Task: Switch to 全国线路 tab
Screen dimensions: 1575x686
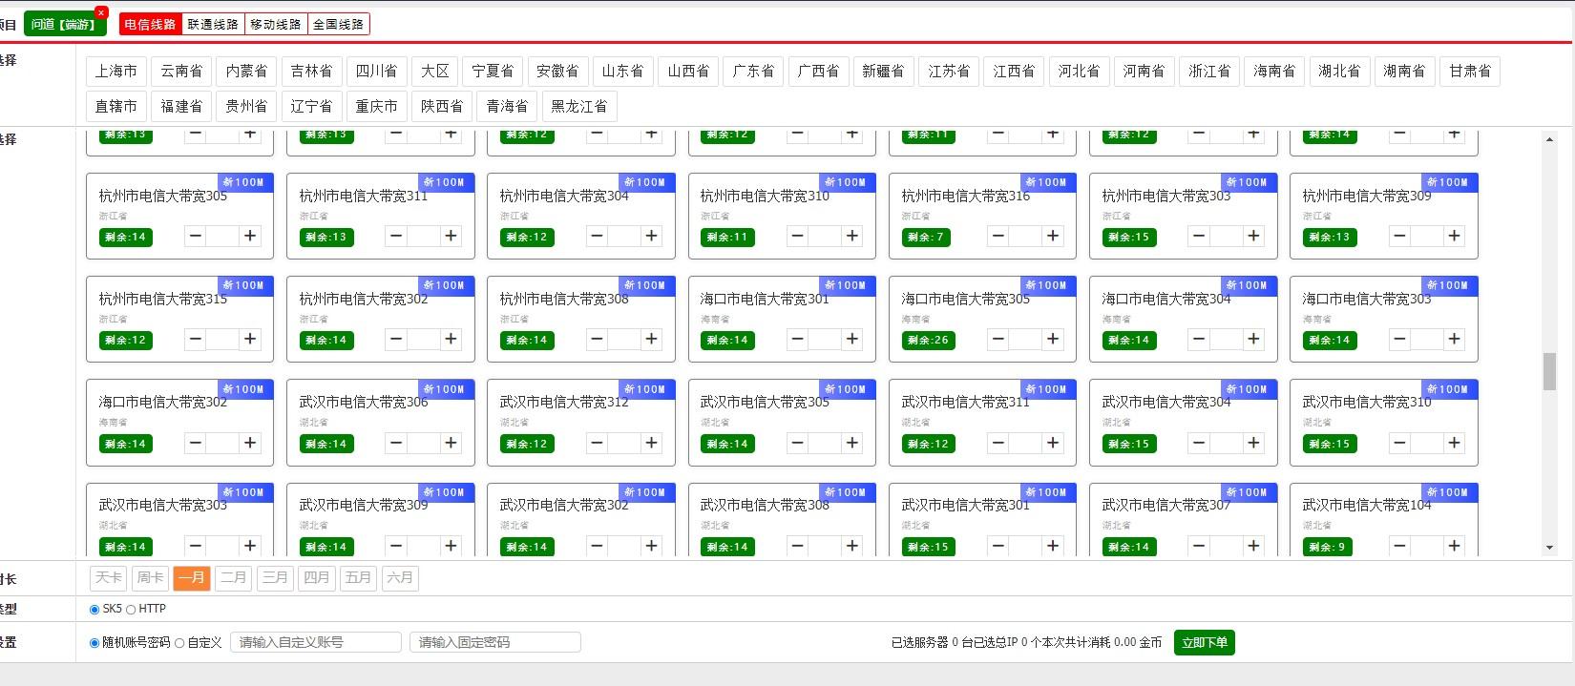Action: [x=339, y=24]
